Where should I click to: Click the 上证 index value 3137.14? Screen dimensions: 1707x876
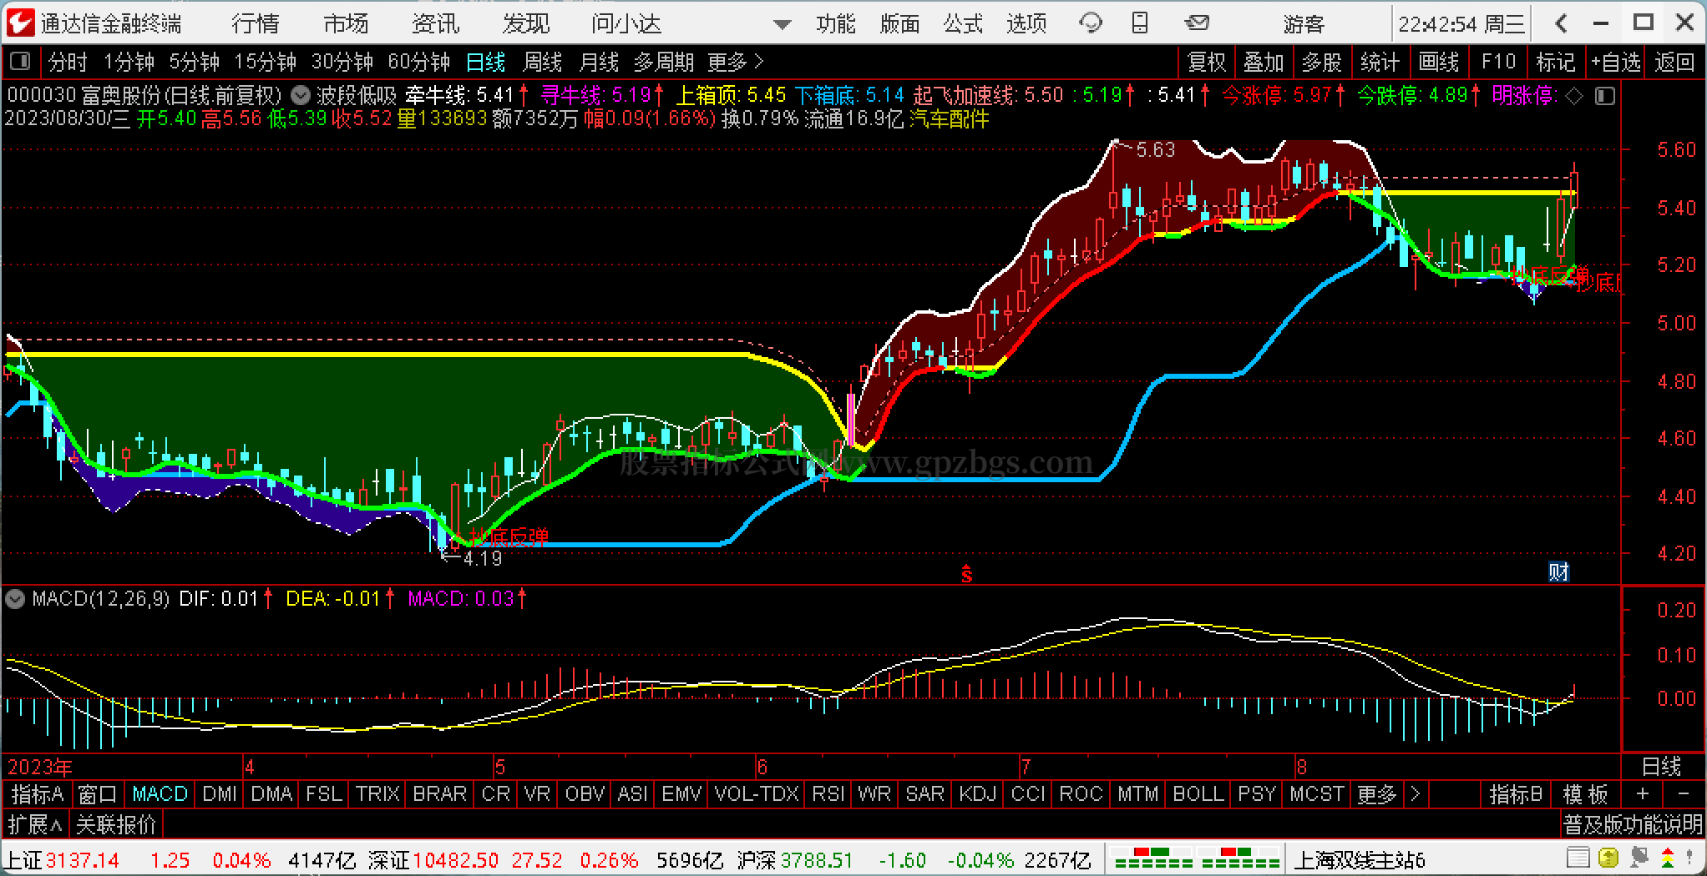[83, 859]
